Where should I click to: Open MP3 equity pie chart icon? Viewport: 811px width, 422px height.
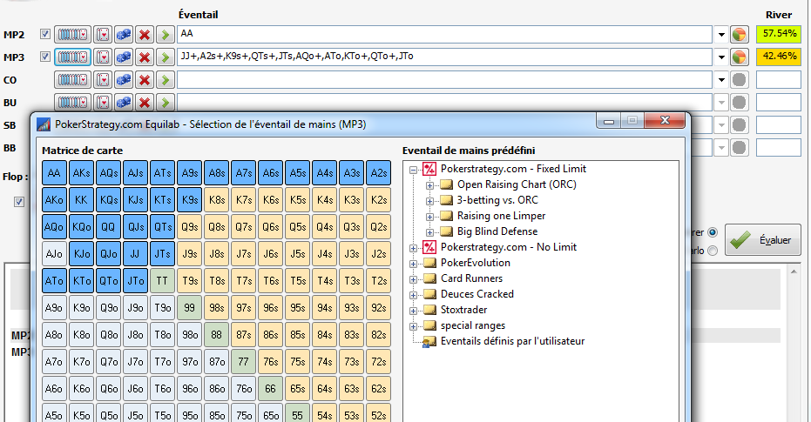click(739, 57)
